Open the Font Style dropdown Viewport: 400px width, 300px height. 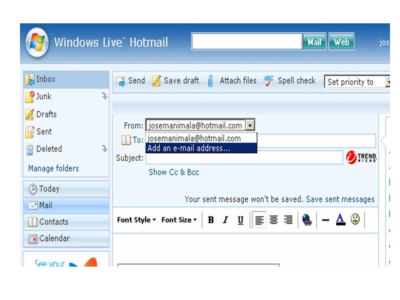tap(137, 220)
